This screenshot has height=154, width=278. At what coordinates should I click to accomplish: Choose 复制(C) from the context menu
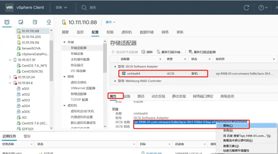[247, 126]
